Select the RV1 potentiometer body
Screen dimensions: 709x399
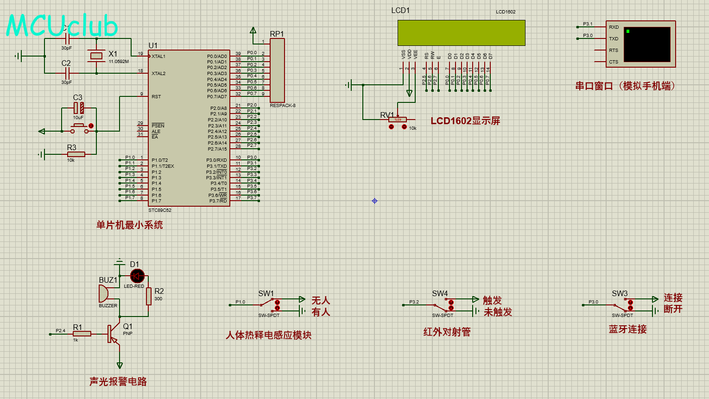point(398,120)
